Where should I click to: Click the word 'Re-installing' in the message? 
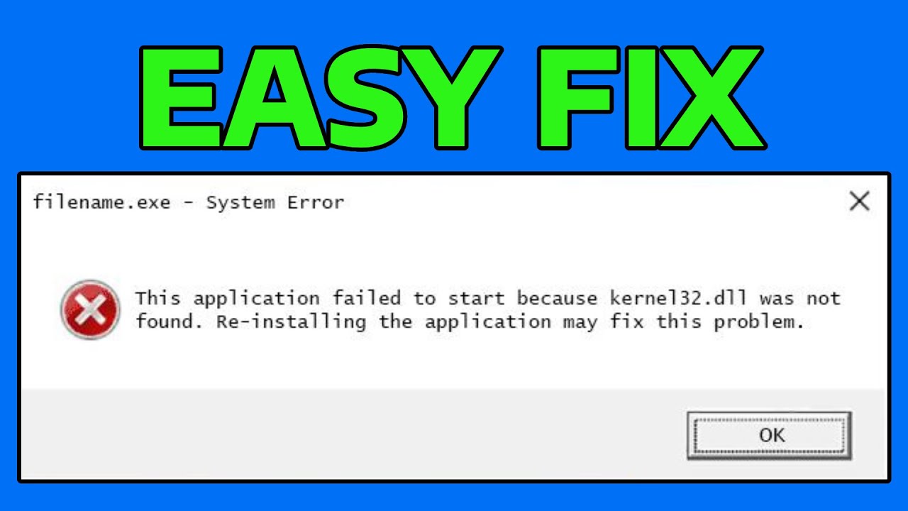tap(292, 322)
